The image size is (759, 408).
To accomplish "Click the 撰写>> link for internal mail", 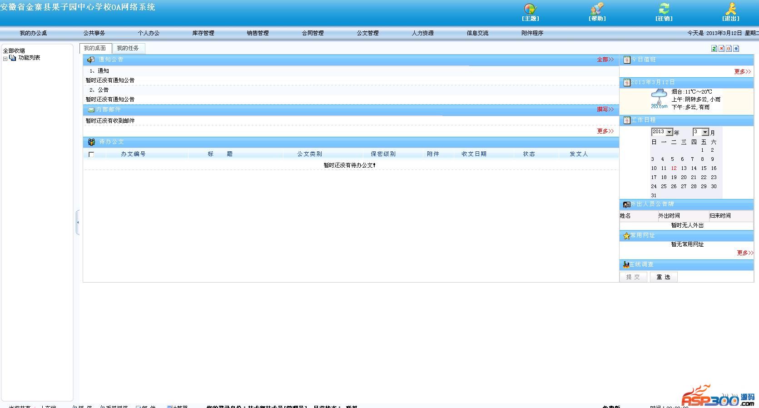I will tap(605, 109).
